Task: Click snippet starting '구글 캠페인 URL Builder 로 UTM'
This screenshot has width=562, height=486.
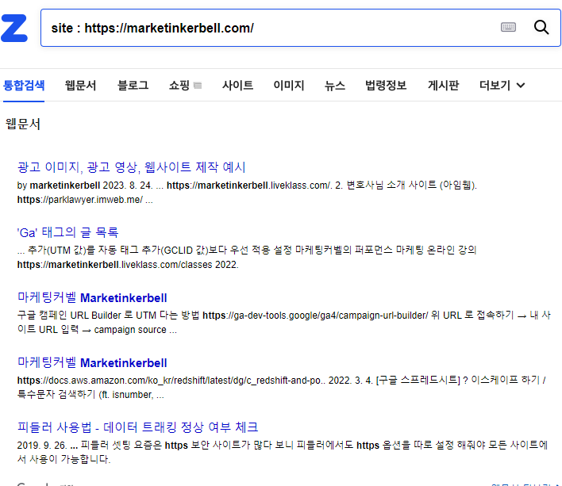Action: (284, 316)
